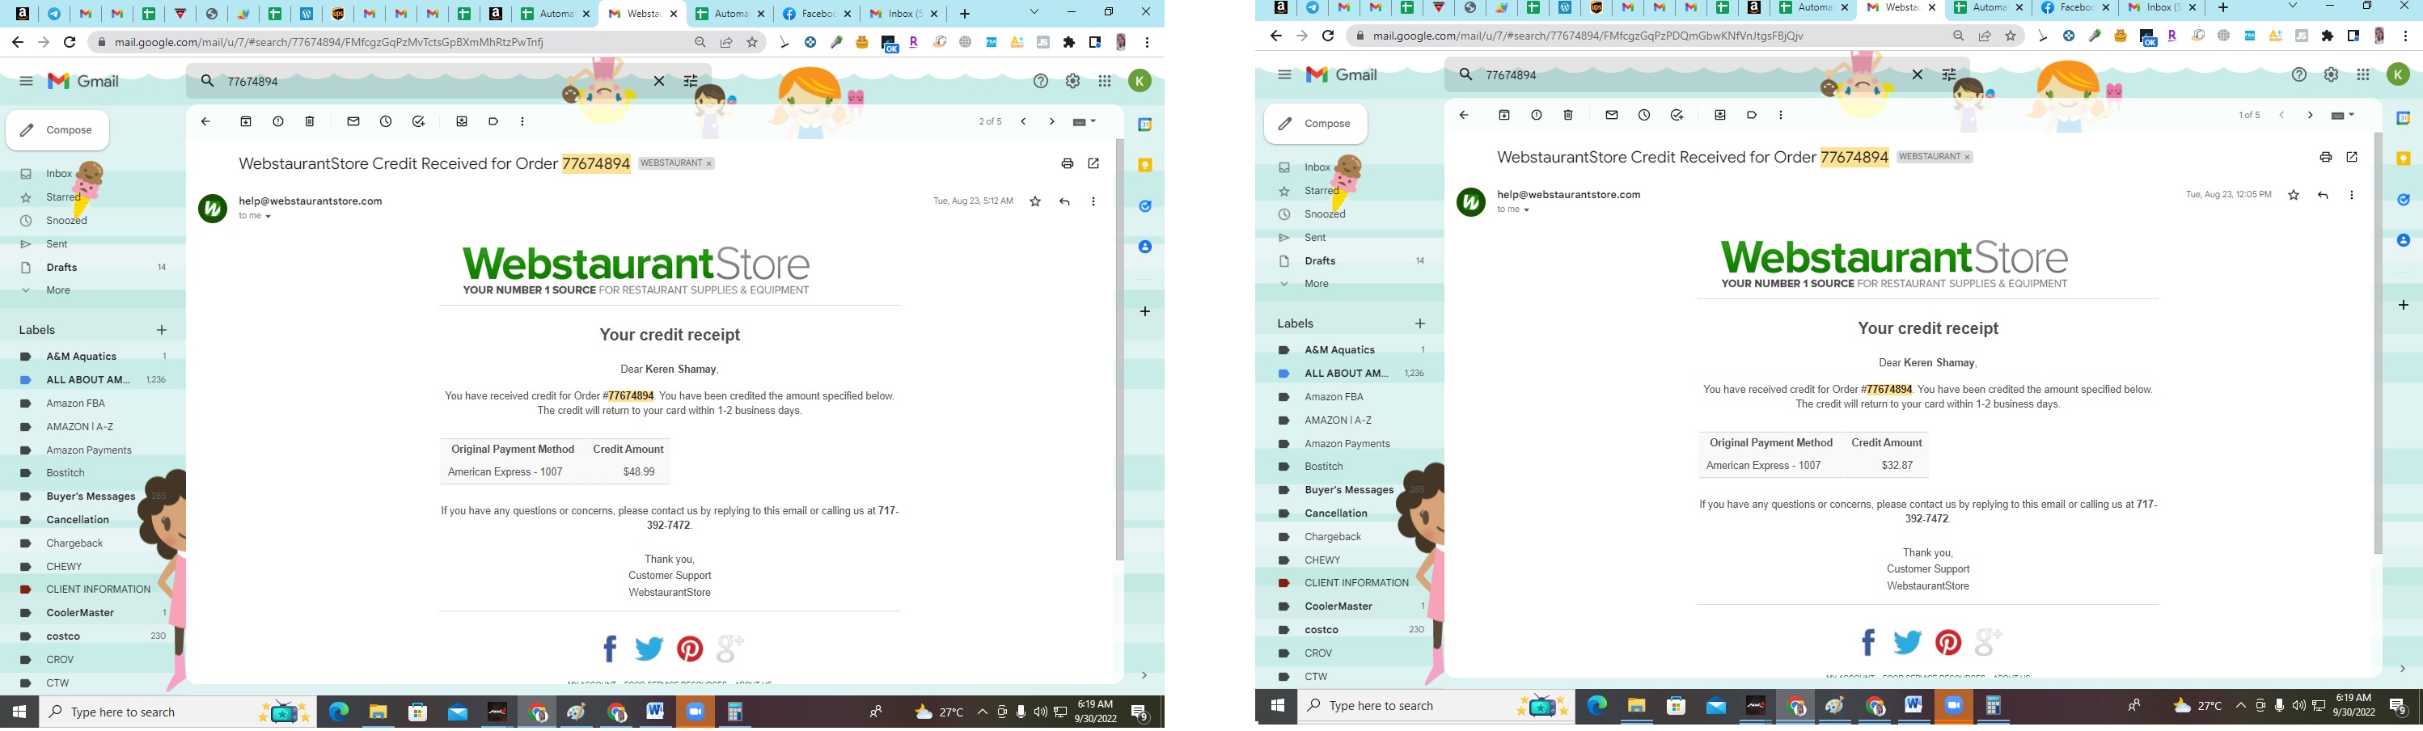Open Google Calendar side panel in left window
The height and width of the screenshot is (731, 2423).
1144,125
